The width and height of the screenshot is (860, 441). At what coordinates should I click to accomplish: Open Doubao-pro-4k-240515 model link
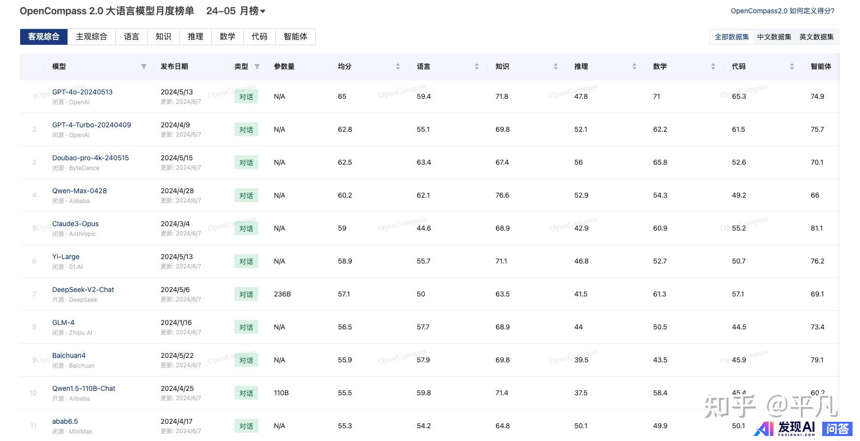coord(91,158)
